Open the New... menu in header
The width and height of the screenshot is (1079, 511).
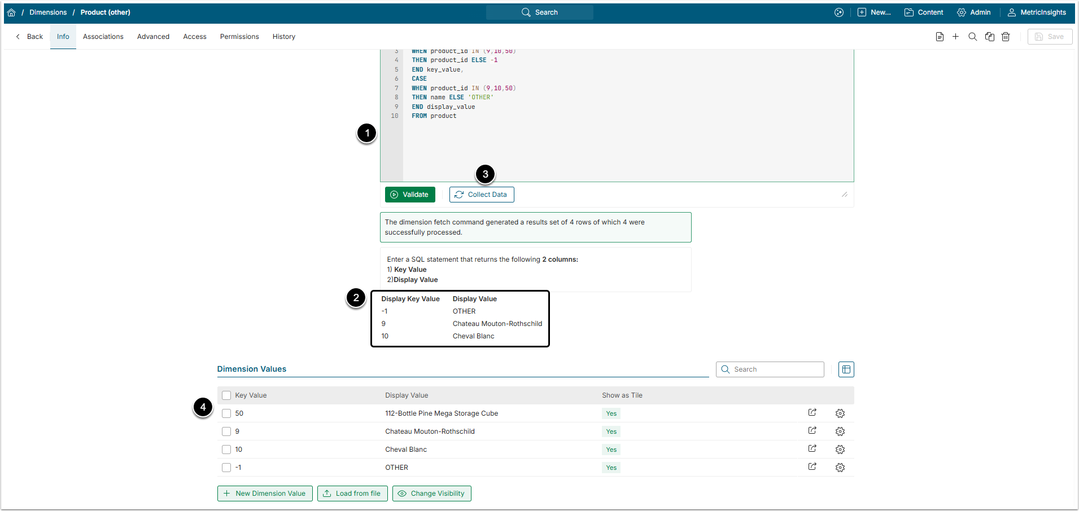pos(874,12)
